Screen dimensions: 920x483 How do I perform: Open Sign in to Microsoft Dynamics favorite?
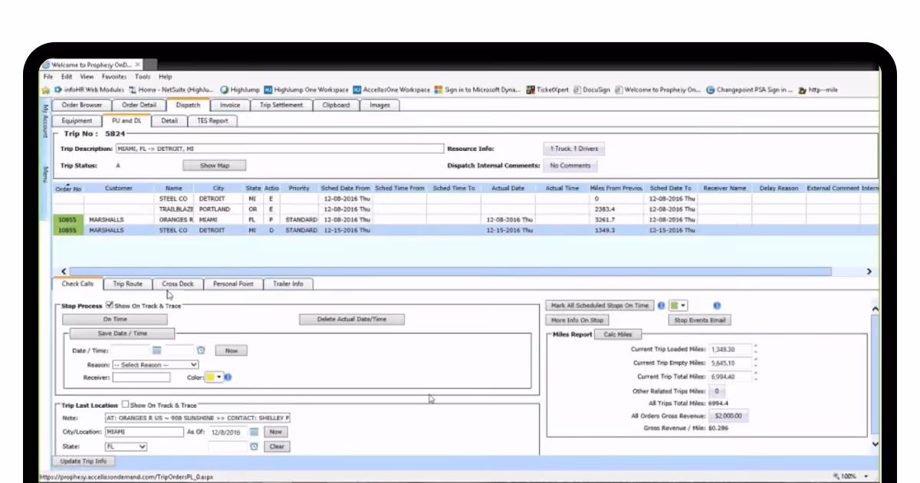coord(478,90)
